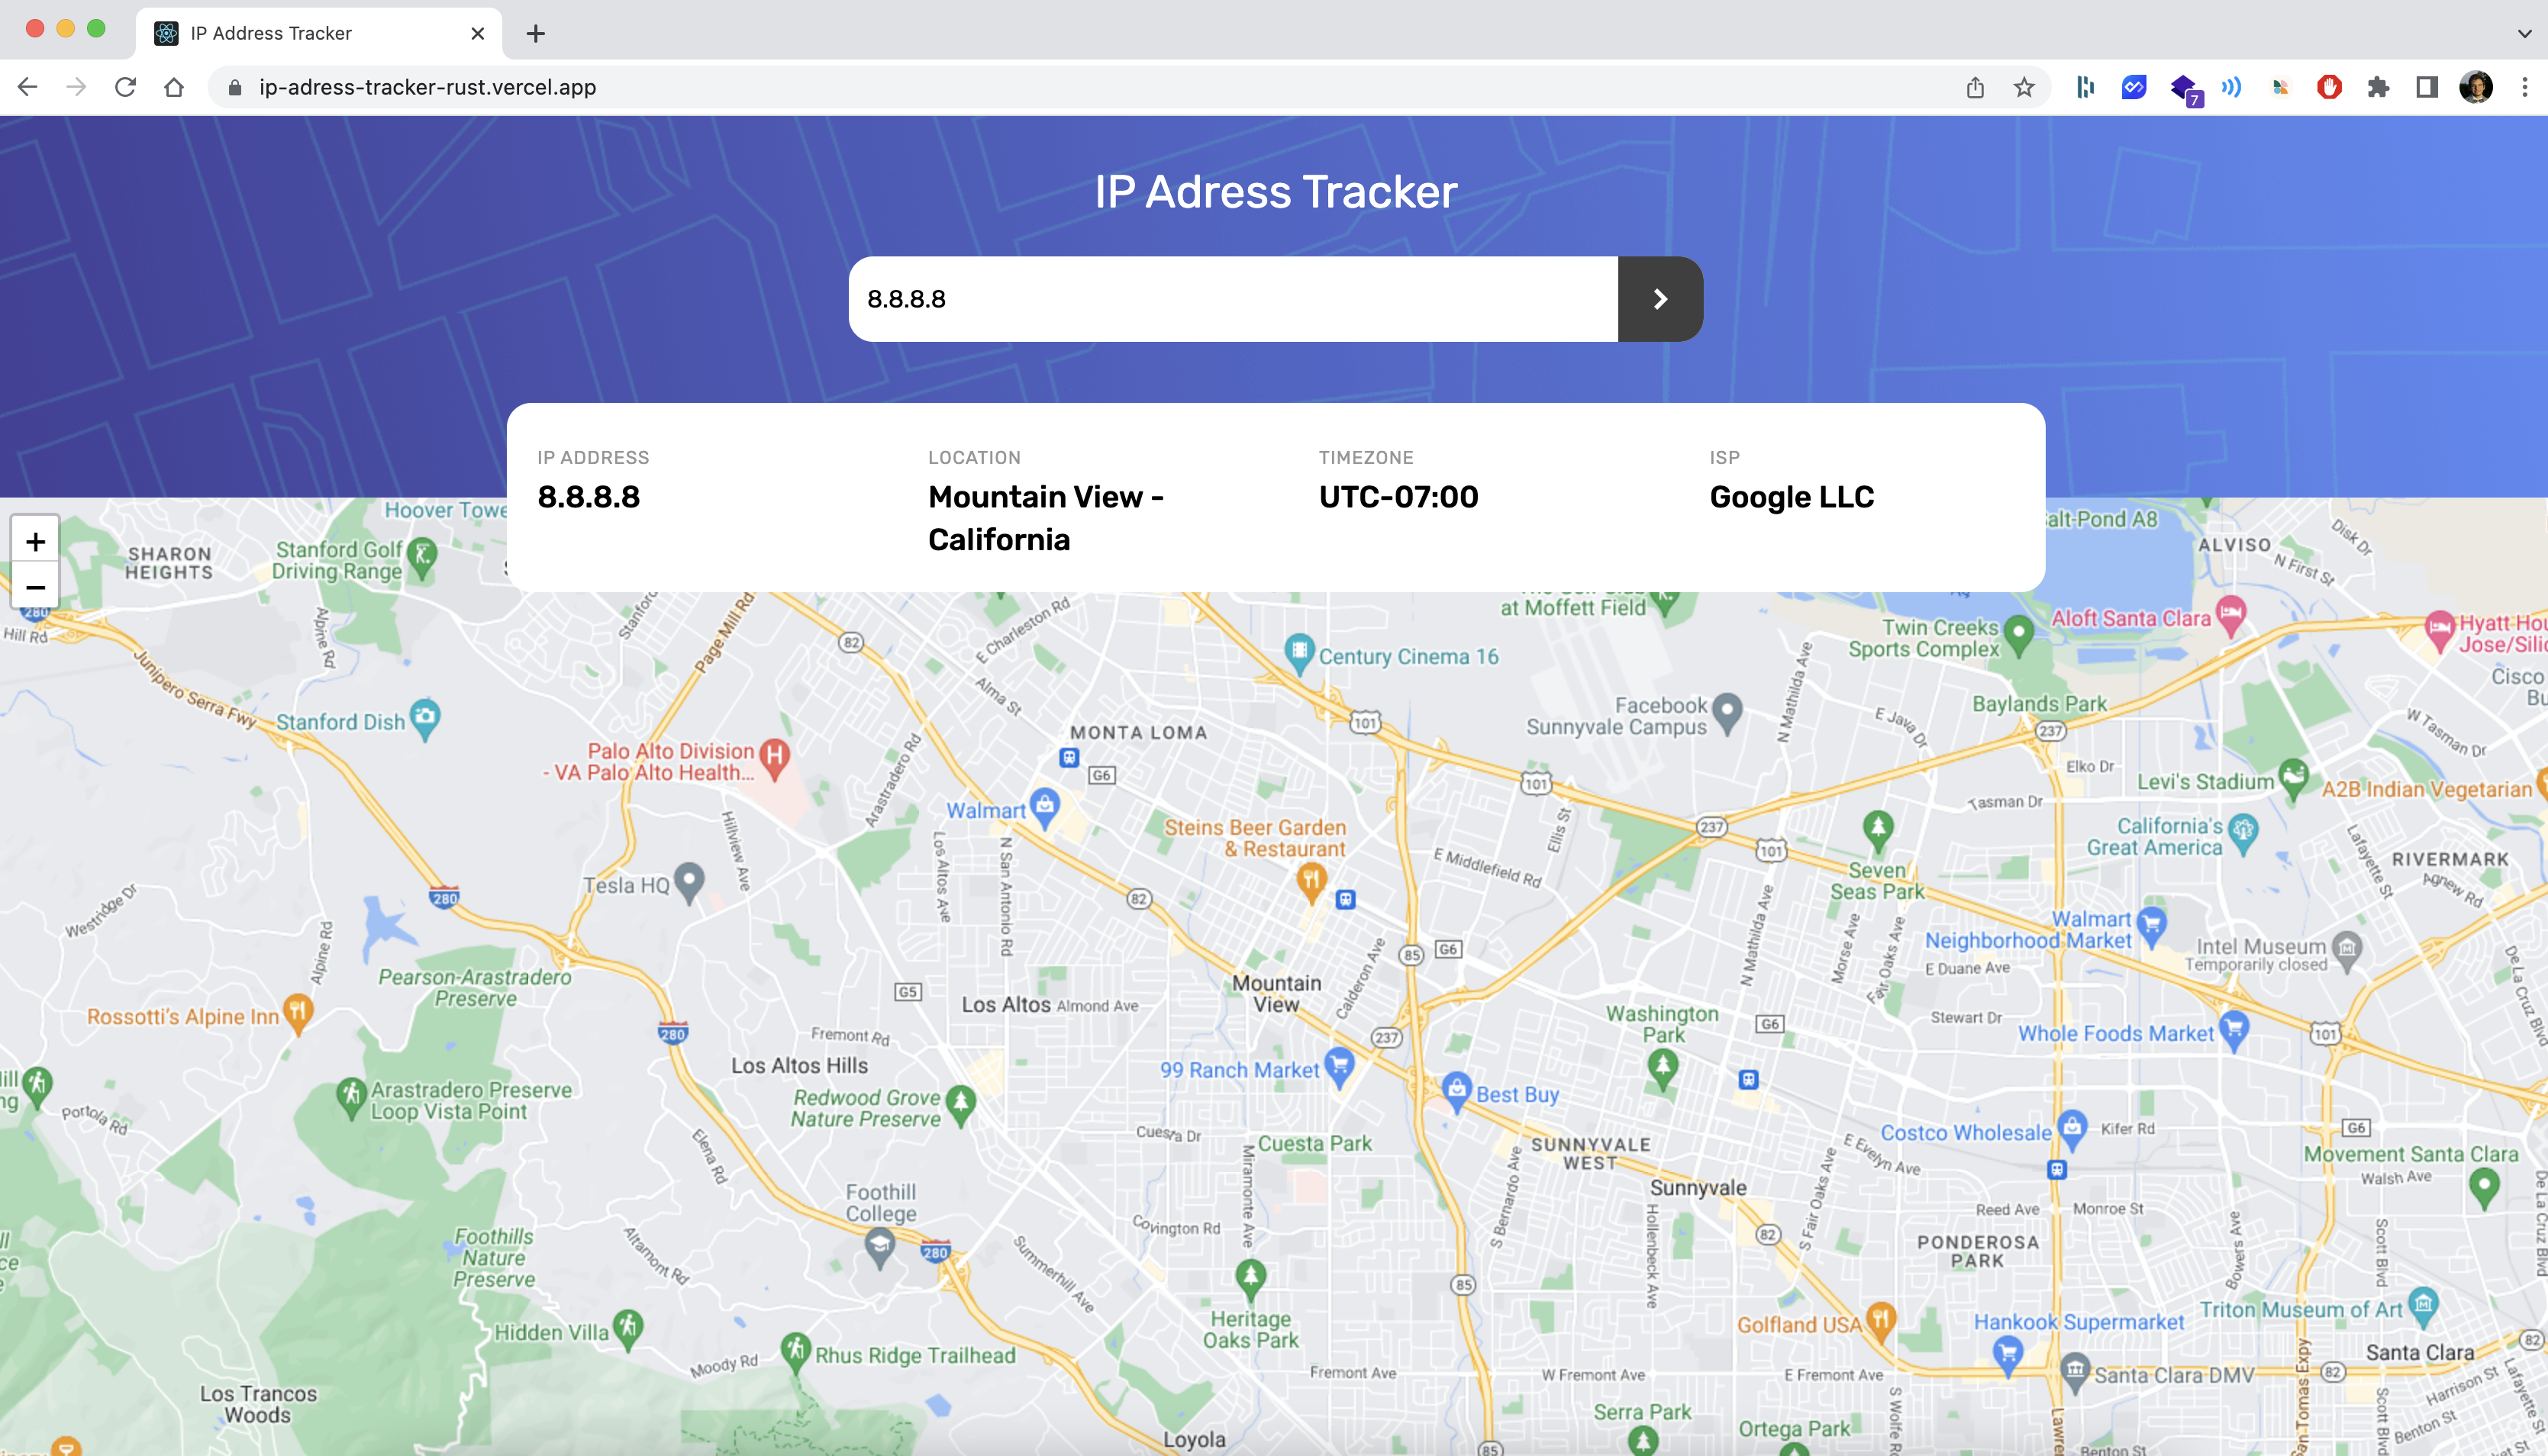
Task: Click the Foothill College map marker
Action: point(880,1248)
